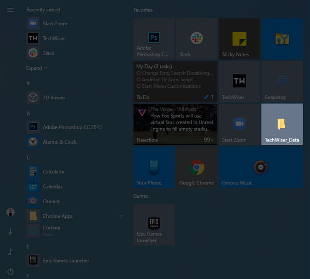Expand the Recently added list
310x279 pixels.
(x=37, y=68)
